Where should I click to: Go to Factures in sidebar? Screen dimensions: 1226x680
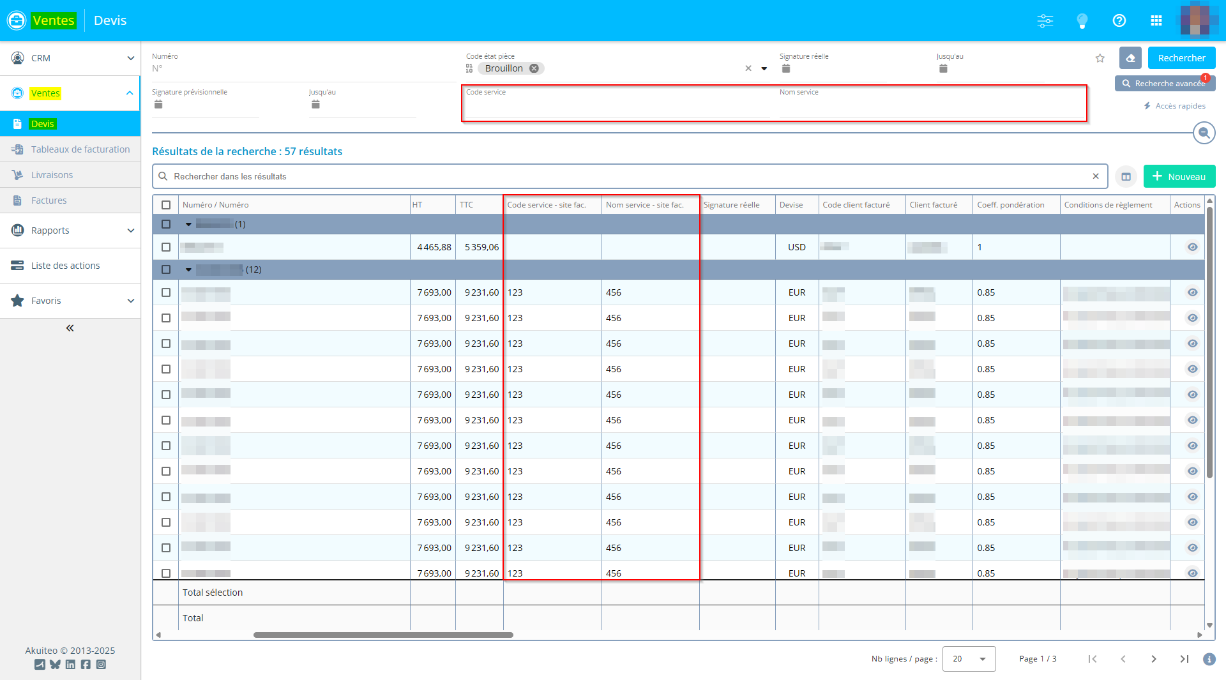tap(49, 200)
